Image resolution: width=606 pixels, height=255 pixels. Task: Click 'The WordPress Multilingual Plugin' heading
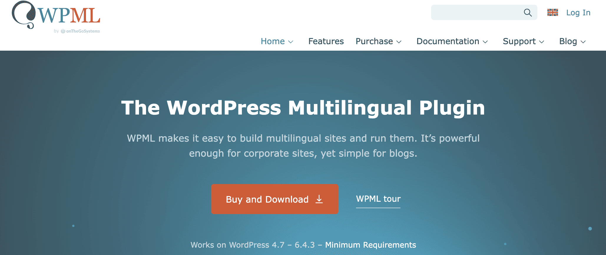coord(303,108)
